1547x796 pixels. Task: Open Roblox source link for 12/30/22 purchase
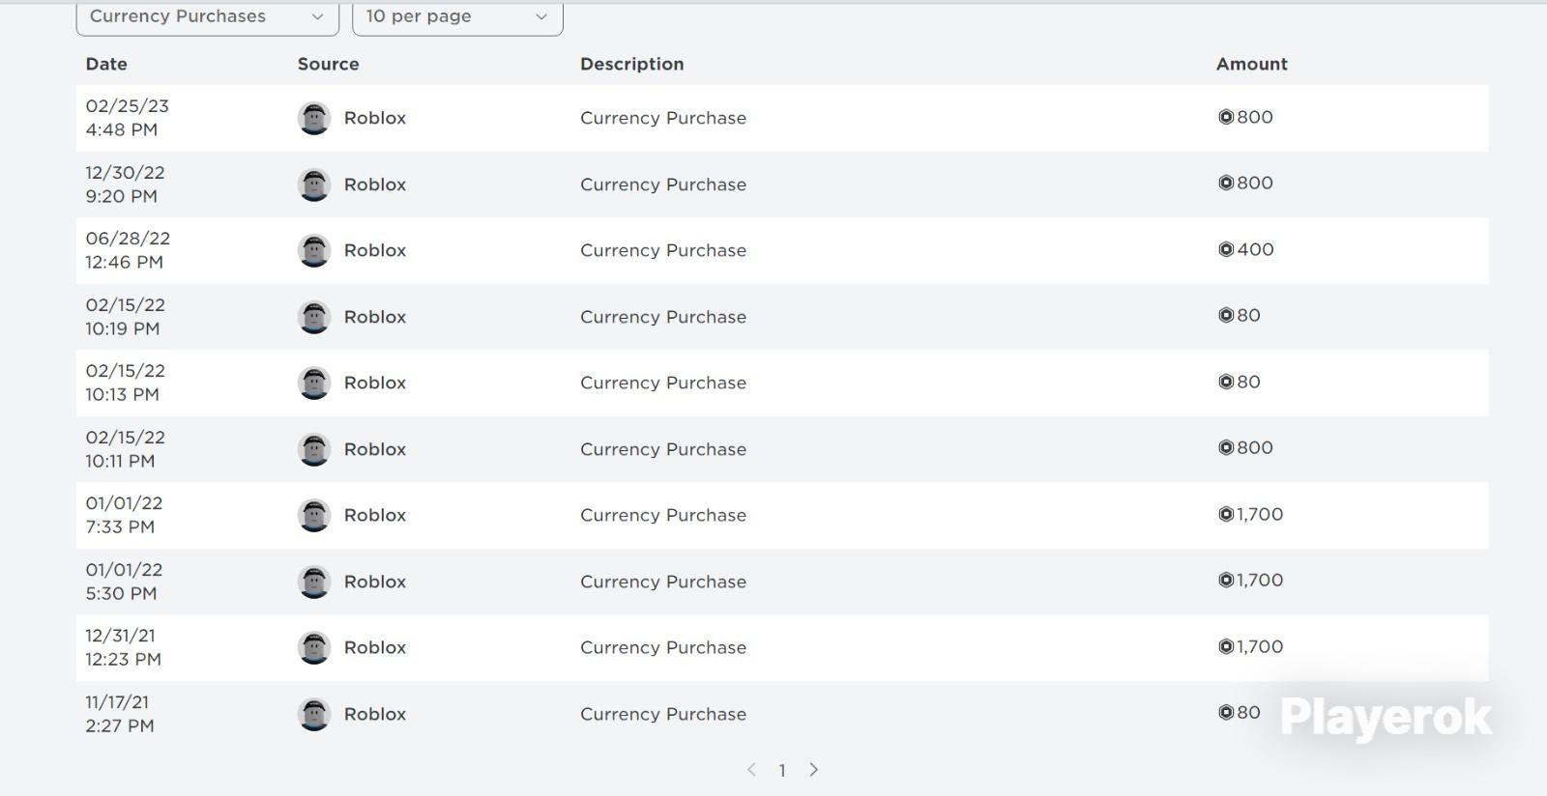pyautogui.click(x=375, y=185)
